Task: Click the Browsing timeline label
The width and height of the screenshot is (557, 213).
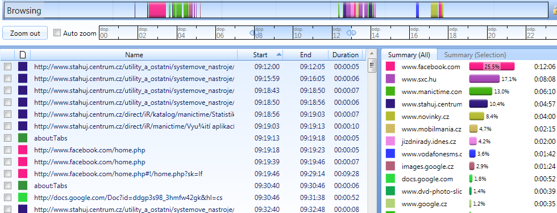Action: click(24, 11)
